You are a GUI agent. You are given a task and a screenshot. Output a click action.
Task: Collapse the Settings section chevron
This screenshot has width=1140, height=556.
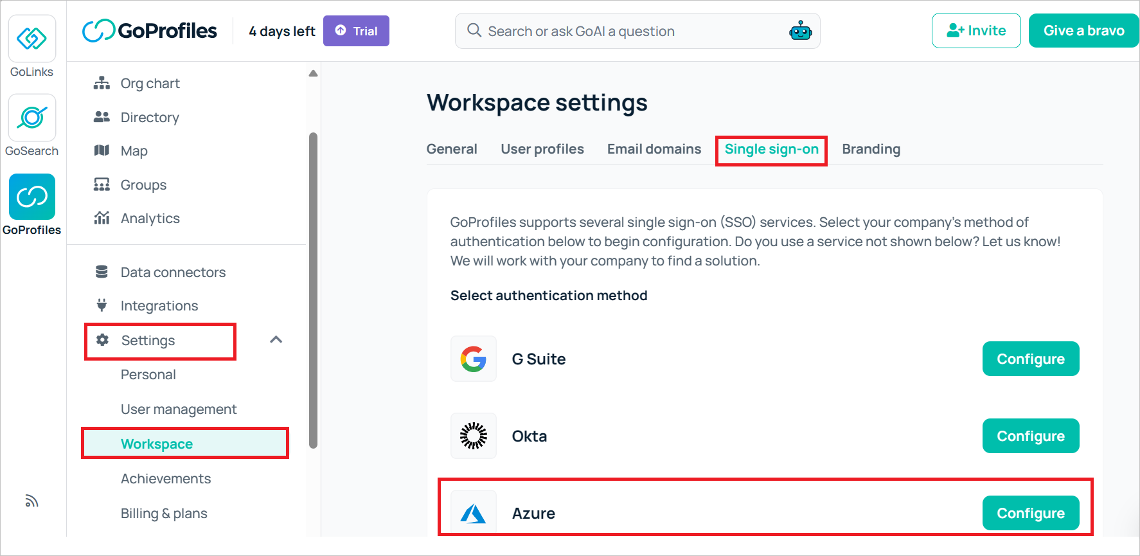click(x=276, y=339)
